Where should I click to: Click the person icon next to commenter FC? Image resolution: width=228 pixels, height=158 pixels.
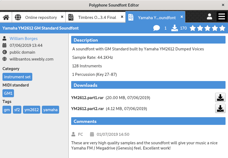tap(74, 134)
